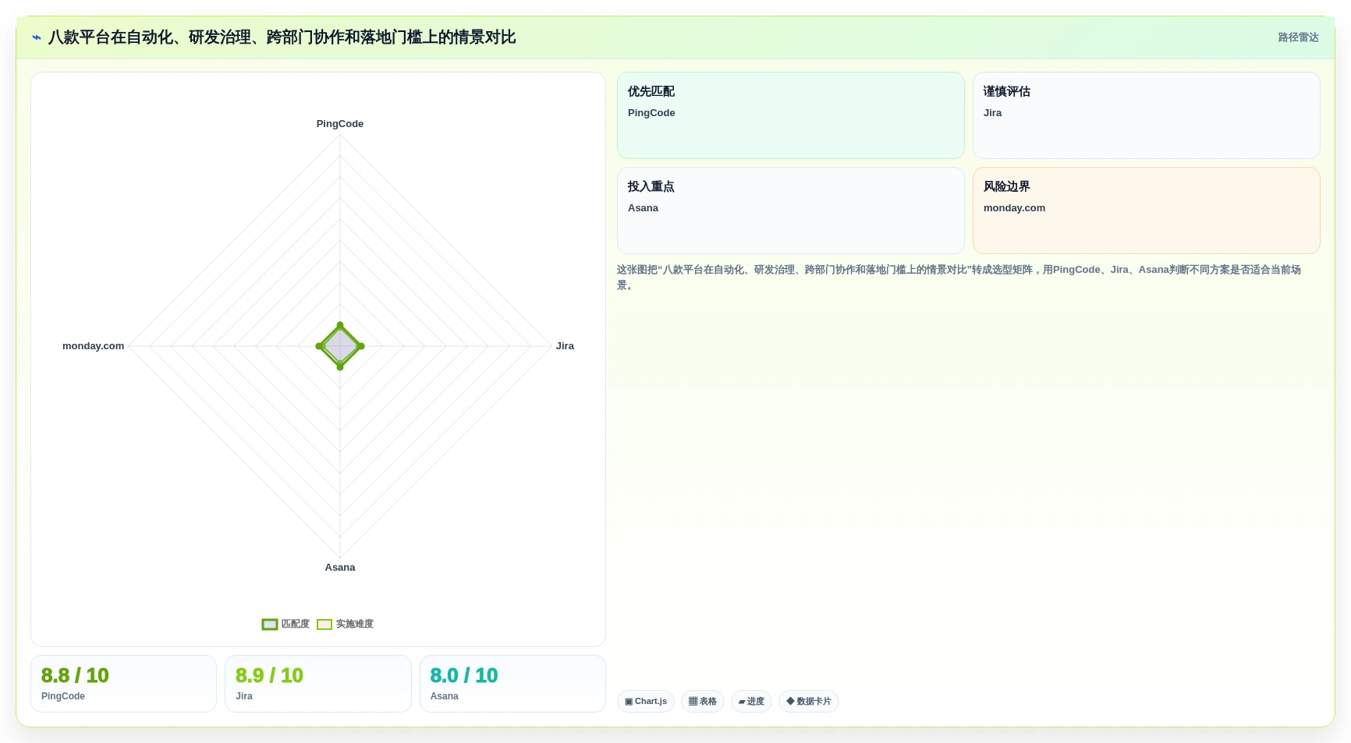Click the Jira 8.9 / 10 score card
This screenshot has height=743, width=1351.
click(x=317, y=684)
